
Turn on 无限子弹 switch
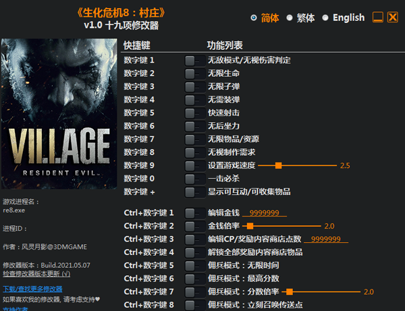click(194, 86)
